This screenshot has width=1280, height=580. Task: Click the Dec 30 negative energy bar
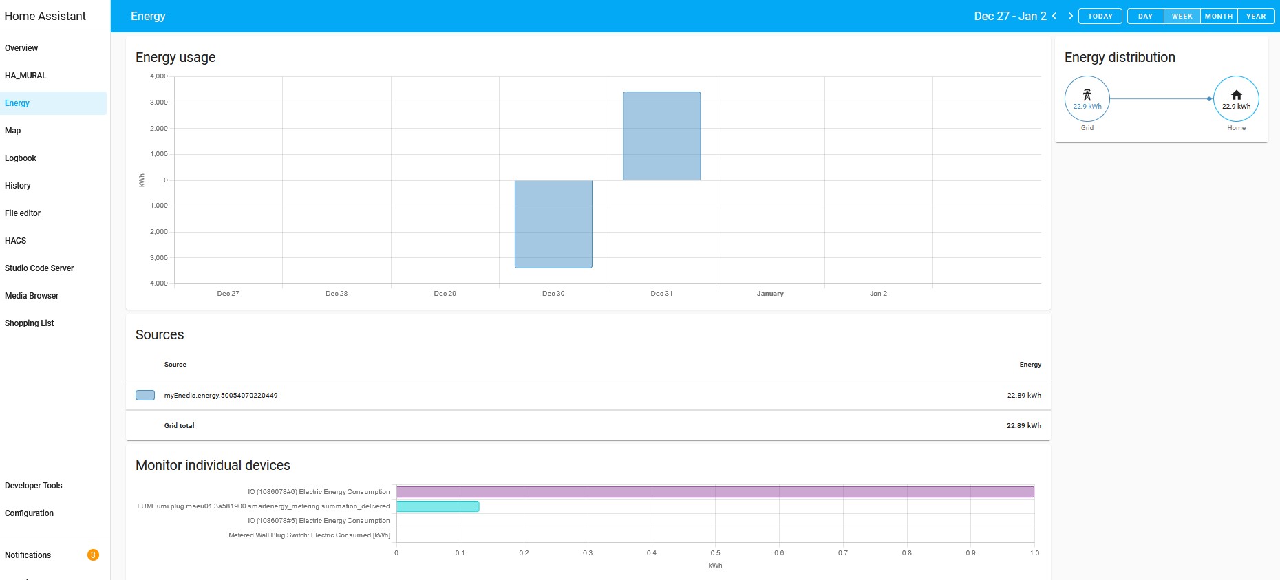553,224
